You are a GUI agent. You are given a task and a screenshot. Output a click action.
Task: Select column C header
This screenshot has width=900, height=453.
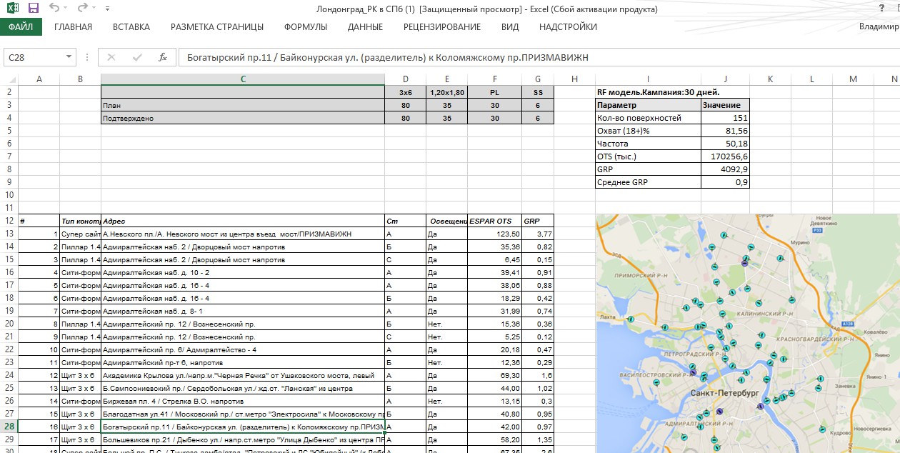pyautogui.click(x=243, y=79)
